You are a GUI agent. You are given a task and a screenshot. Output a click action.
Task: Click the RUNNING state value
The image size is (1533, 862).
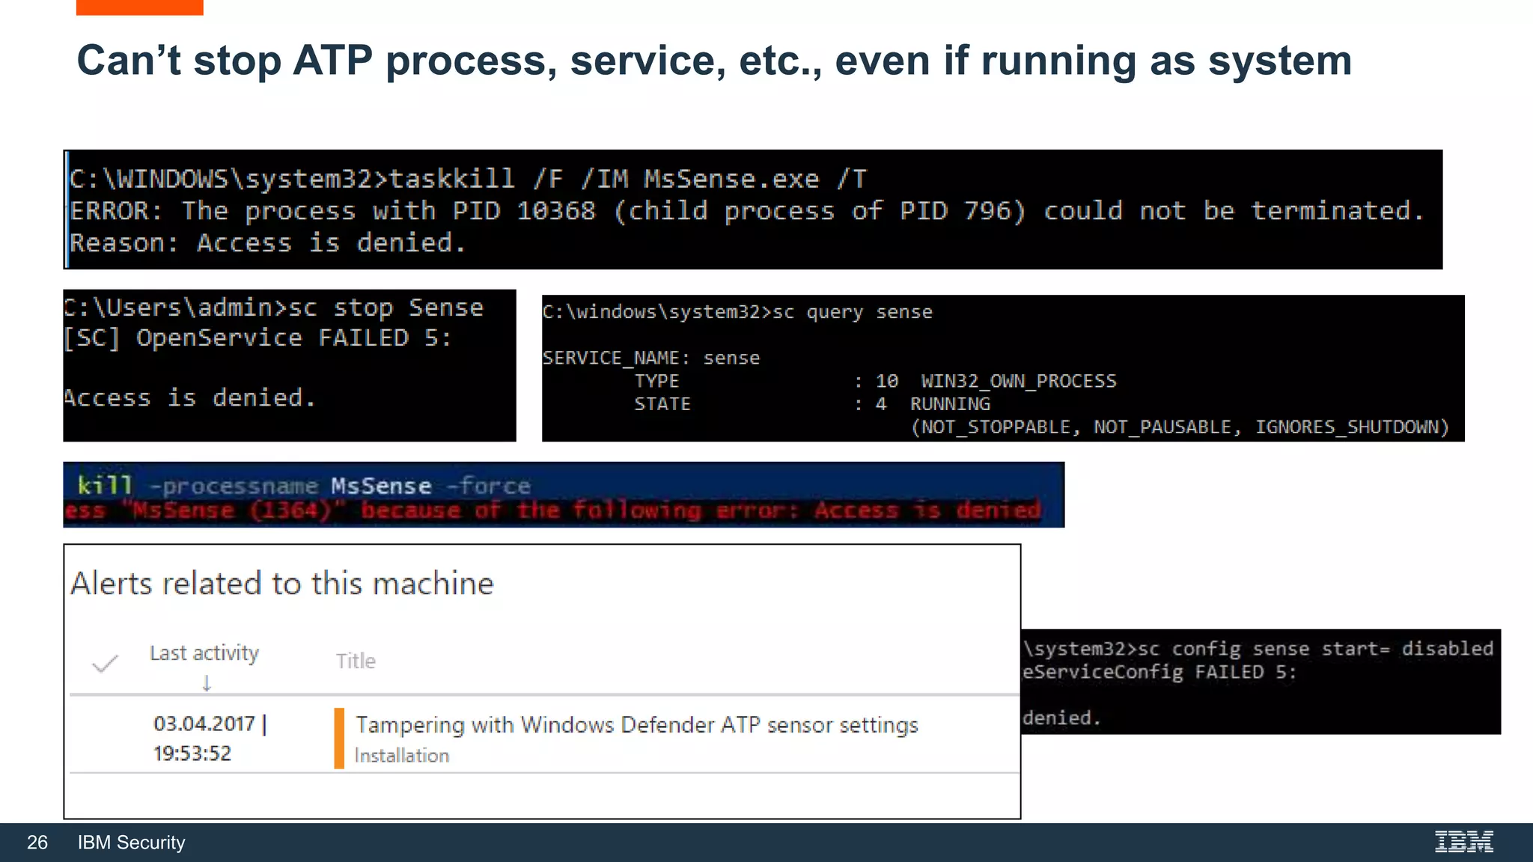pyautogui.click(x=950, y=404)
